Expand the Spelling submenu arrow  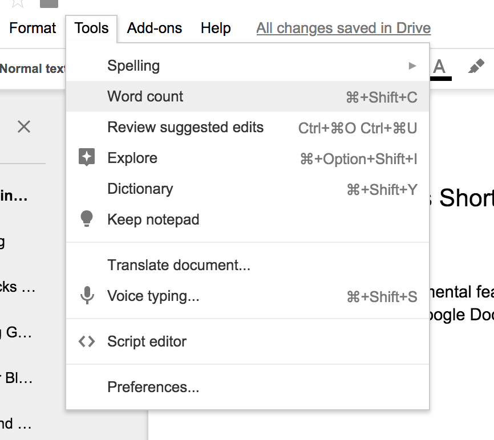tap(412, 66)
